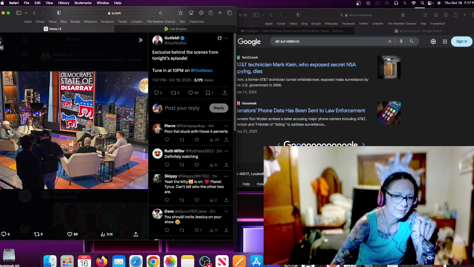Viewport: 474px width, 267px height.
Task: Open Wi-Fi menu in the menu bar
Action: point(414,3)
